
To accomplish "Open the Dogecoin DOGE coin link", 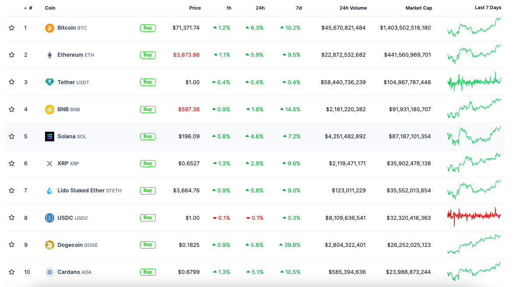I will 77,245.
